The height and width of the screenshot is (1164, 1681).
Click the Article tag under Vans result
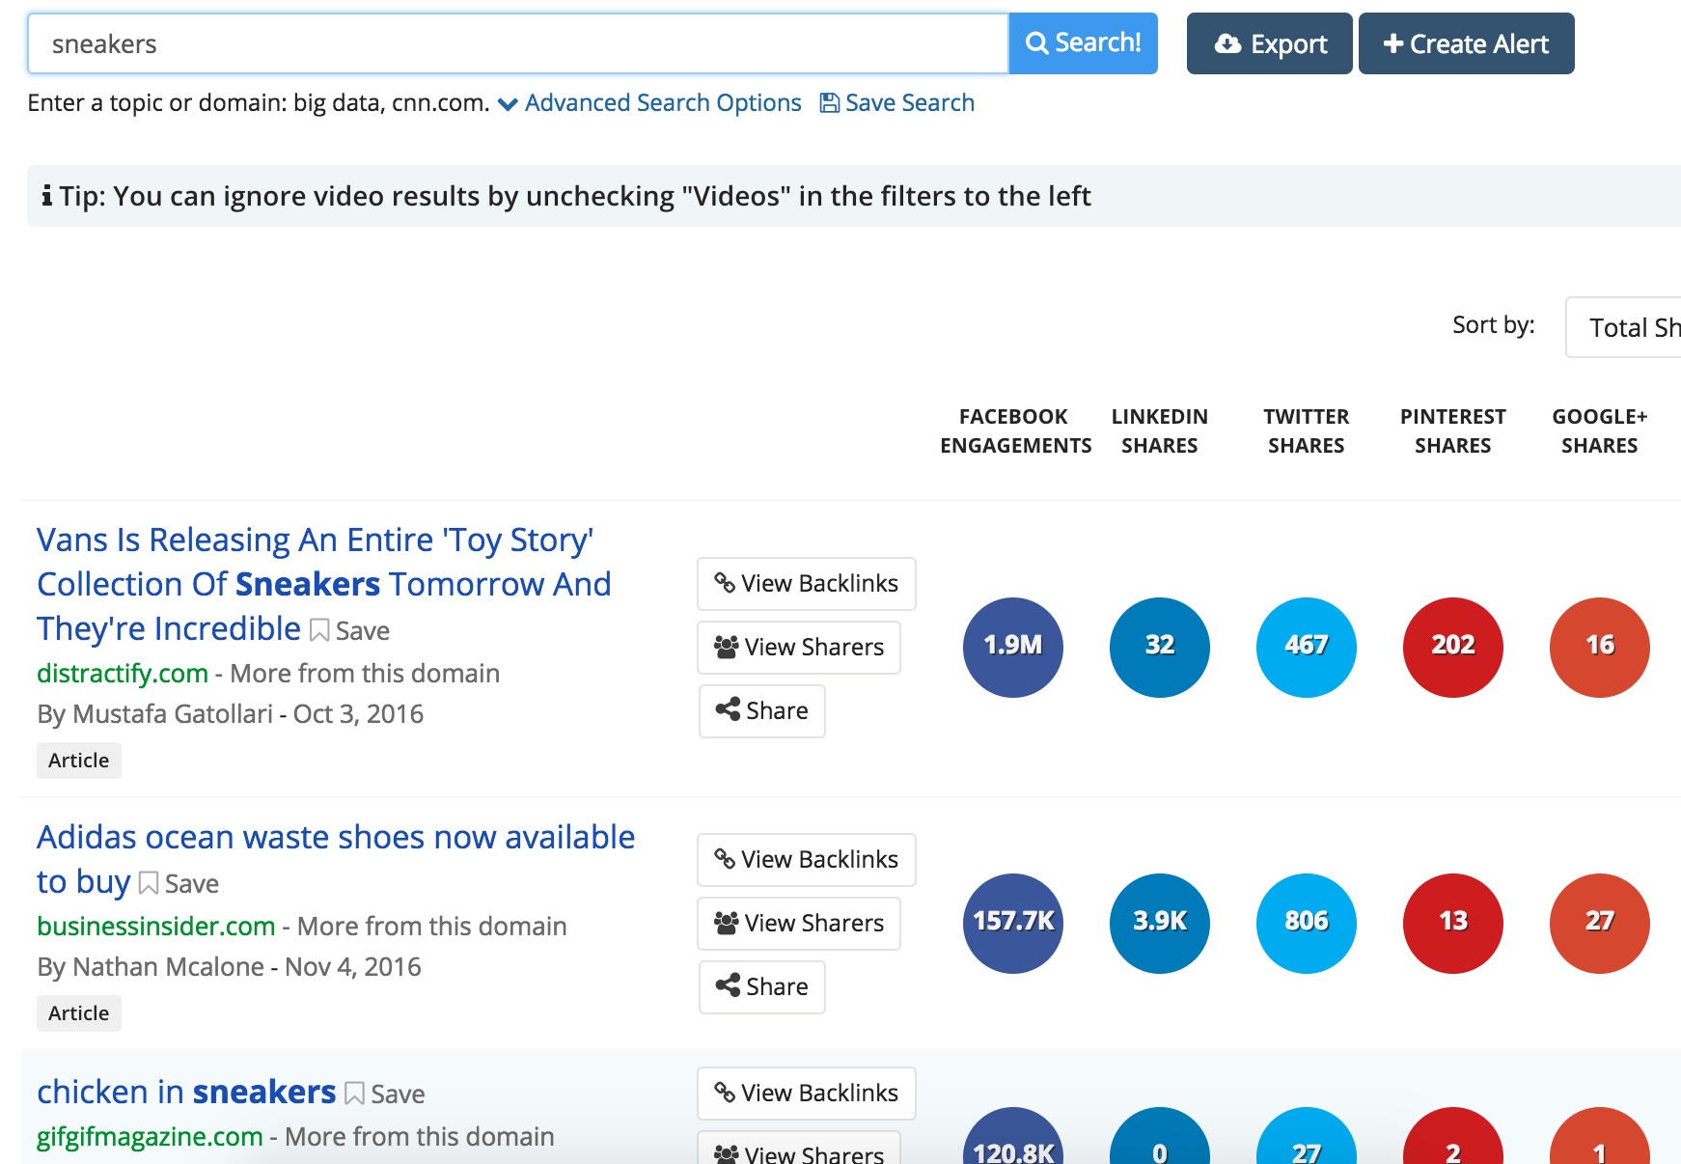79,761
